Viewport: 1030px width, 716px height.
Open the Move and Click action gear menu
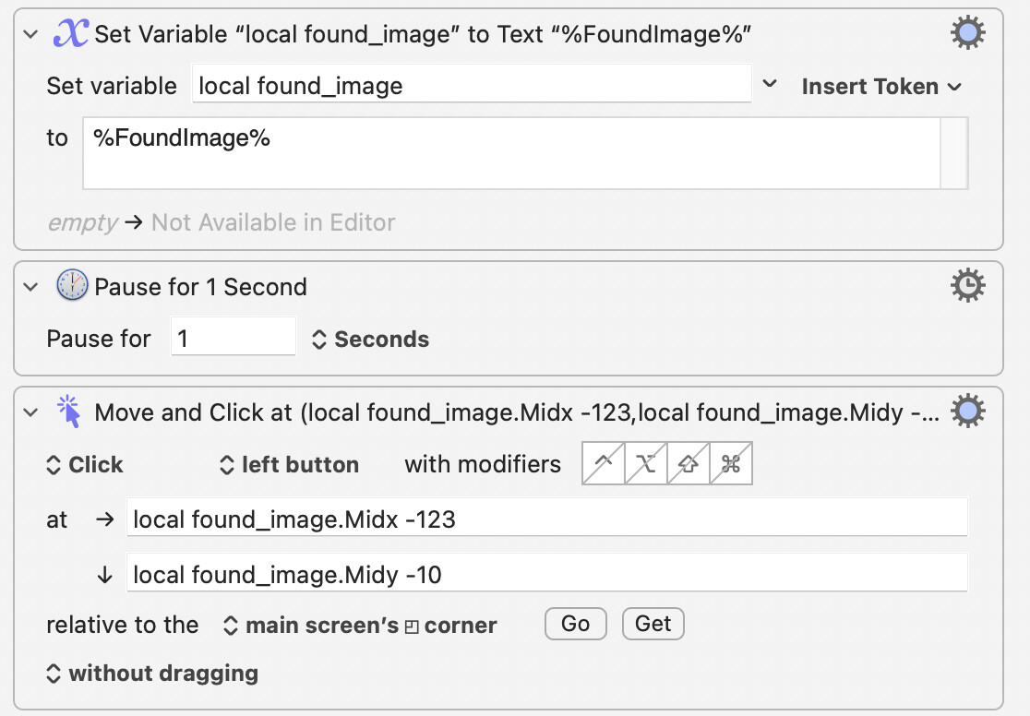(x=967, y=412)
